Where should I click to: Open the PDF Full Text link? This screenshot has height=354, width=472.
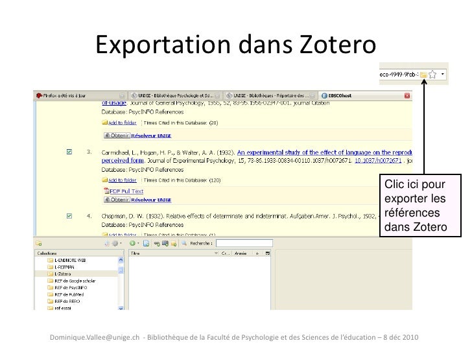pyautogui.click(x=126, y=191)
